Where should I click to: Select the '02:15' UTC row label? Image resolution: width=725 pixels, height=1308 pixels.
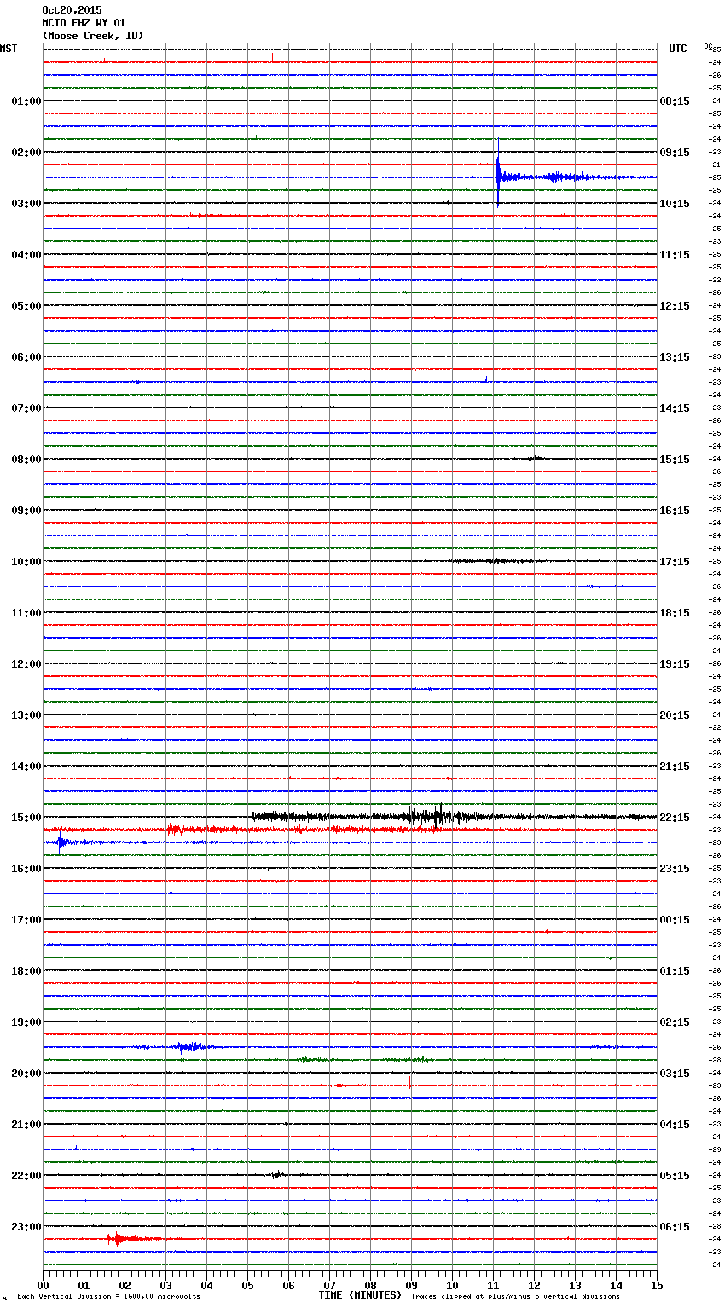point(675,1022)
